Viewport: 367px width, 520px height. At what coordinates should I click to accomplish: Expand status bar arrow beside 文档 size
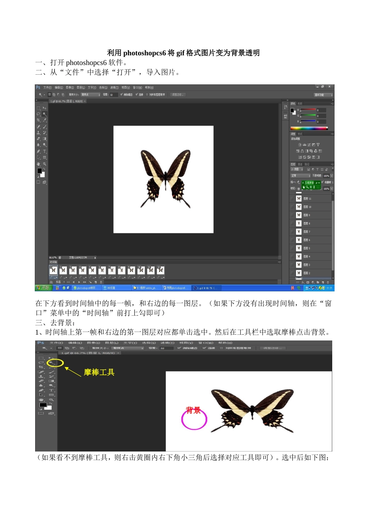coord(95,258)
